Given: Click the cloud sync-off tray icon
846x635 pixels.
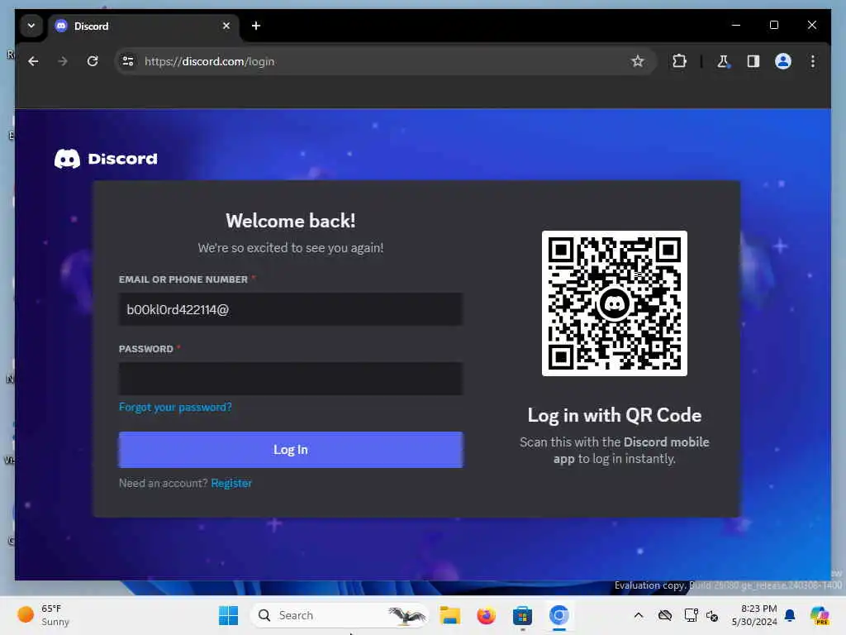Looking at the screenshot, I should [665, 615].
